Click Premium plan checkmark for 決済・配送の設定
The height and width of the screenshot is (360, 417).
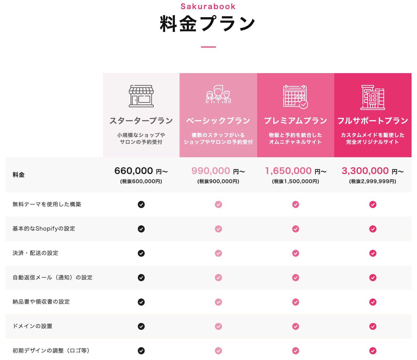click(296, 253)
